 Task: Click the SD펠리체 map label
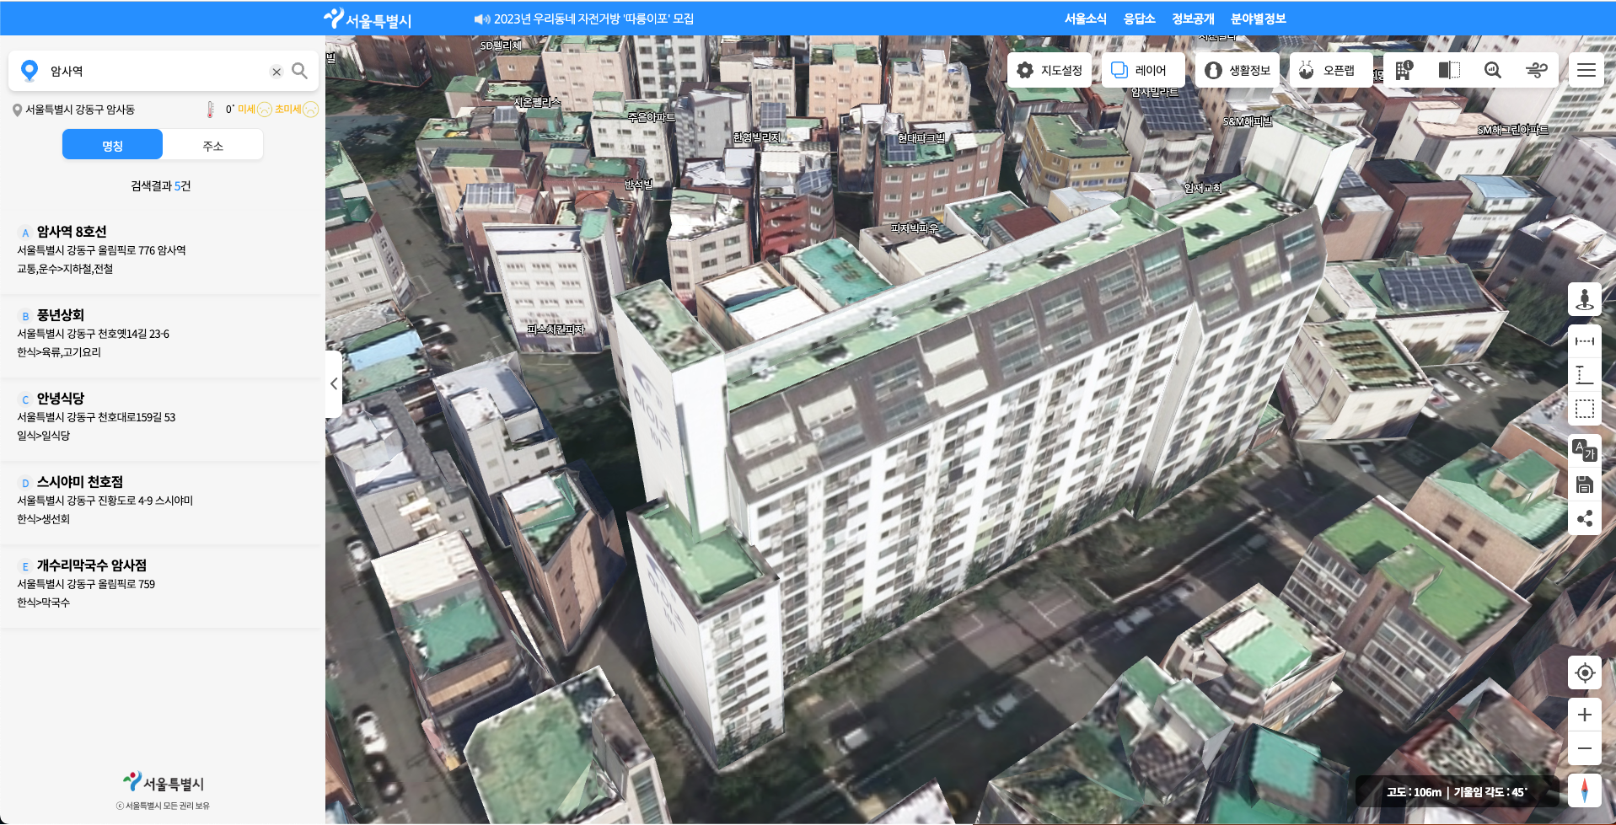pos(501,46)
